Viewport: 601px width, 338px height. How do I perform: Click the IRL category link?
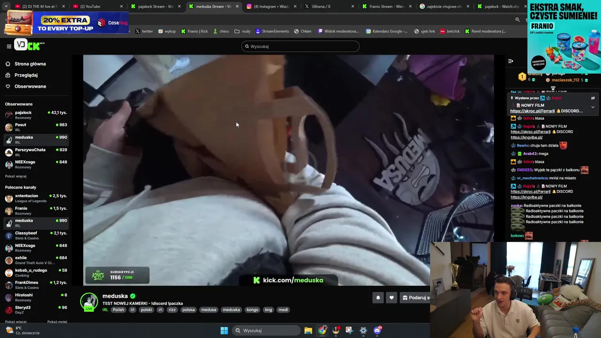[x=105, y=310]
